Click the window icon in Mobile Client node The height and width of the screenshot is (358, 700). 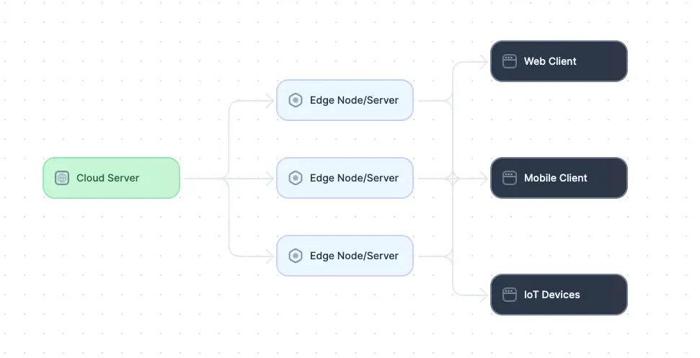(509, 178)
